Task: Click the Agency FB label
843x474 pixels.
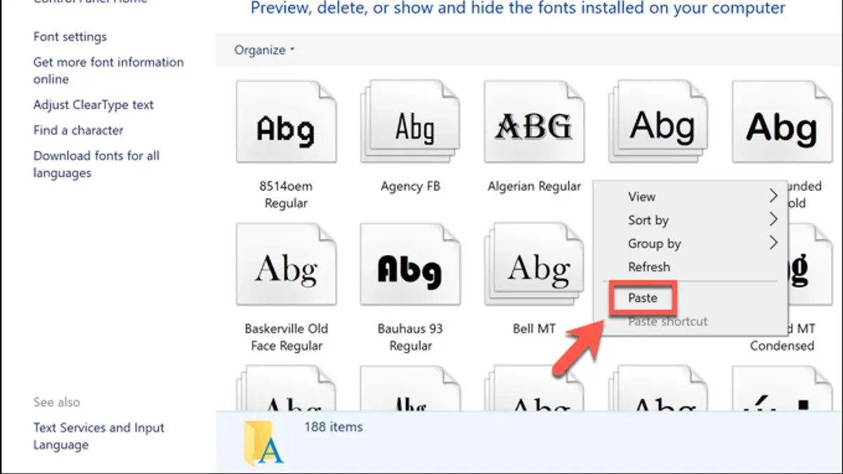Action: point(411,186)
